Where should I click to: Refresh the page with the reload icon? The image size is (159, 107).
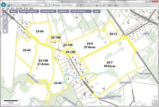(x=50, y=5)
